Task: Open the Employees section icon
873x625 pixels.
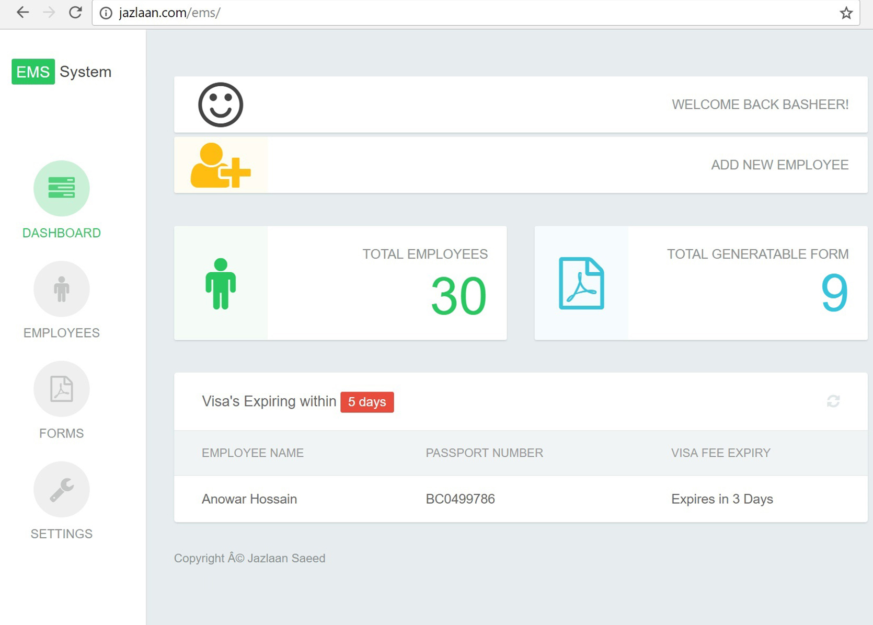Action: coord(62,289)
